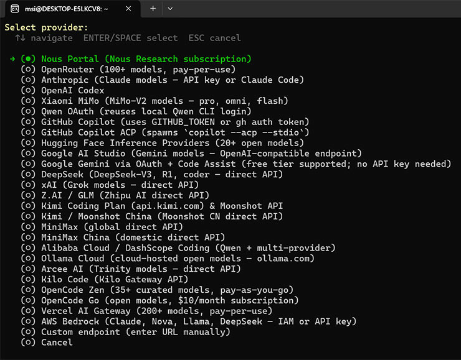Click 'xAI (Grok models – direct API)' text

pyautogui.click(x=120, y=185)
